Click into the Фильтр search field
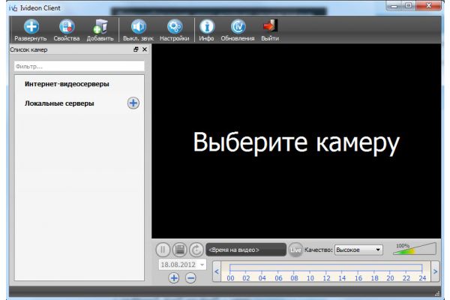 pyautogui.click(x=79, y=66)
